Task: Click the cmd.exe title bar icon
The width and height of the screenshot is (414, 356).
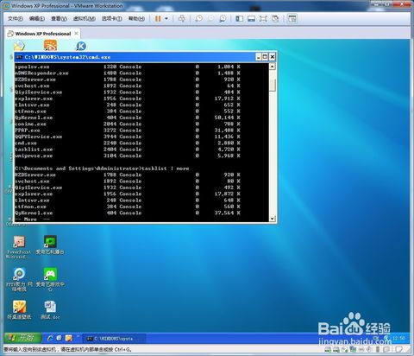Action: point(19,57)
